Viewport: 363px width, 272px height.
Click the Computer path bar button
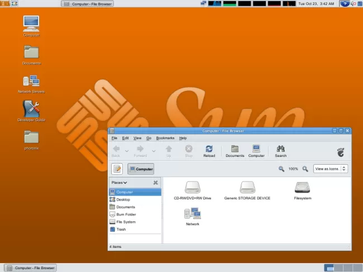coord(141,169)
